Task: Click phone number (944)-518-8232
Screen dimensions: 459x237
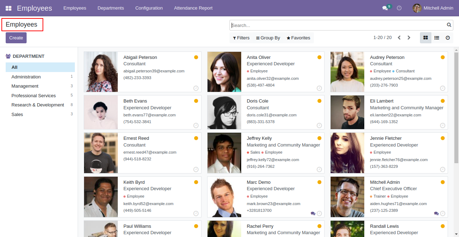Action: point(137,159)
